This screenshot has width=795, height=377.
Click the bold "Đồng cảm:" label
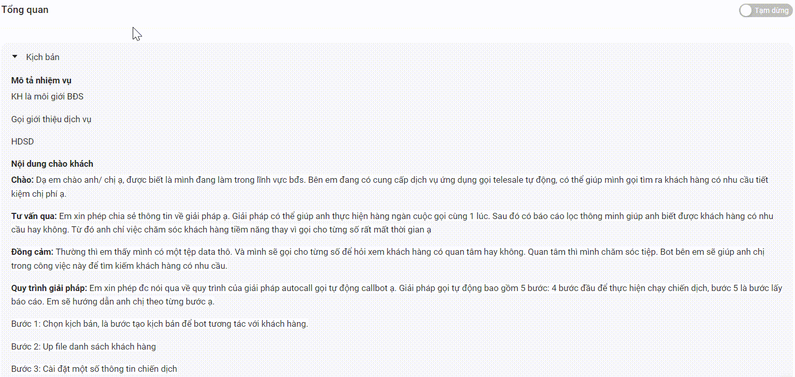click(x=32, y=252)
